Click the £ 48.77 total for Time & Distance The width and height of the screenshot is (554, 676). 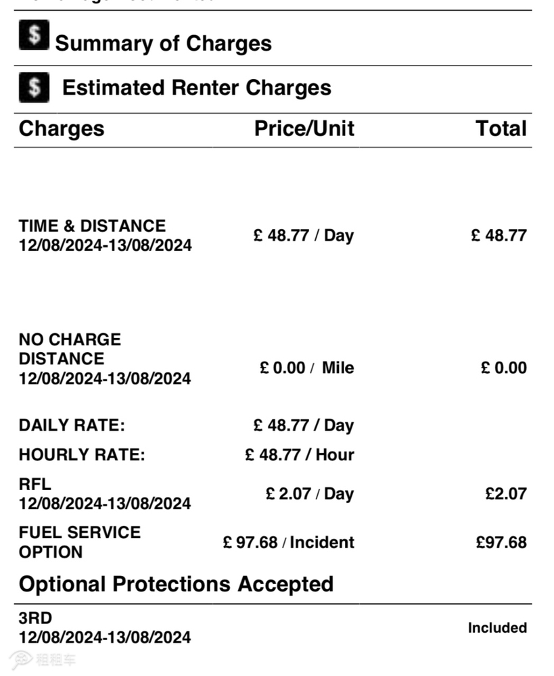[x=499, y=235]
